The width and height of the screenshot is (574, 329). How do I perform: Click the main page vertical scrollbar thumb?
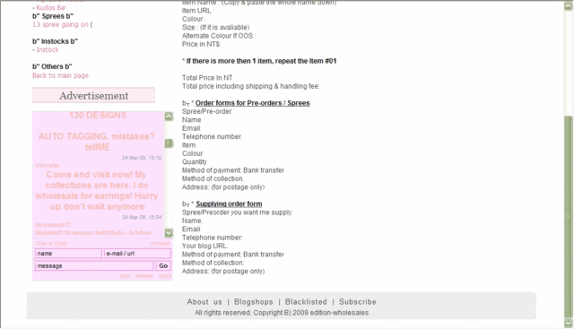(569, 217)
